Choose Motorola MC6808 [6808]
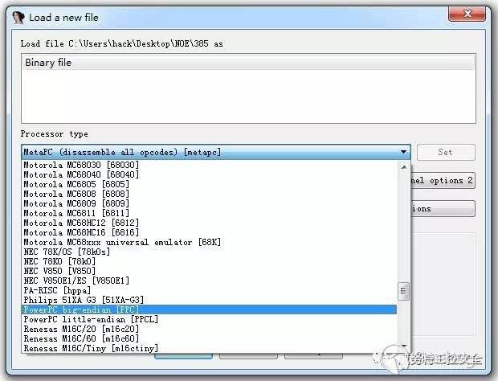 pos(210,194)
